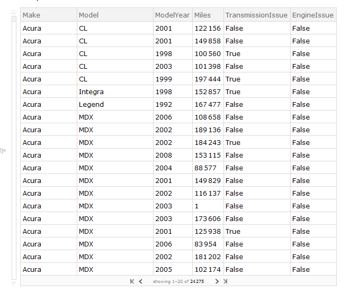349x293 pixels.
Task: Click the miles value 181 202
Action: (x=208, y=257)
